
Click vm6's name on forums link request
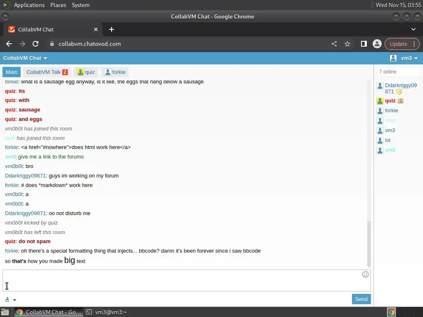tap(10, 157)
